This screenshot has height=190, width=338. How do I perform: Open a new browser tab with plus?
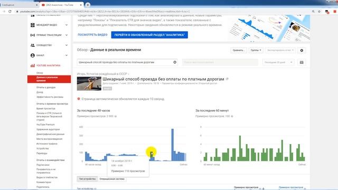pos(88,5)
